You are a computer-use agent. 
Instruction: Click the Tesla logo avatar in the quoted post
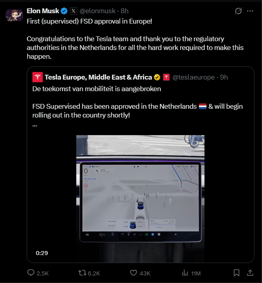38,77
